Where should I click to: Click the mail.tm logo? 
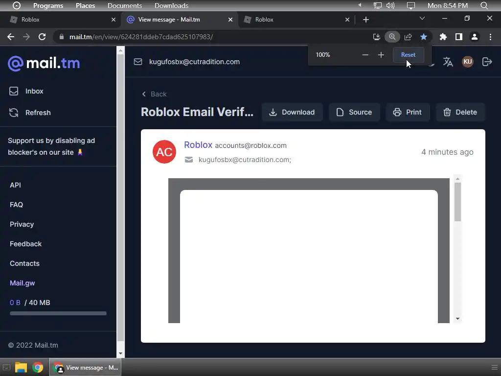(x=44, y=63)
